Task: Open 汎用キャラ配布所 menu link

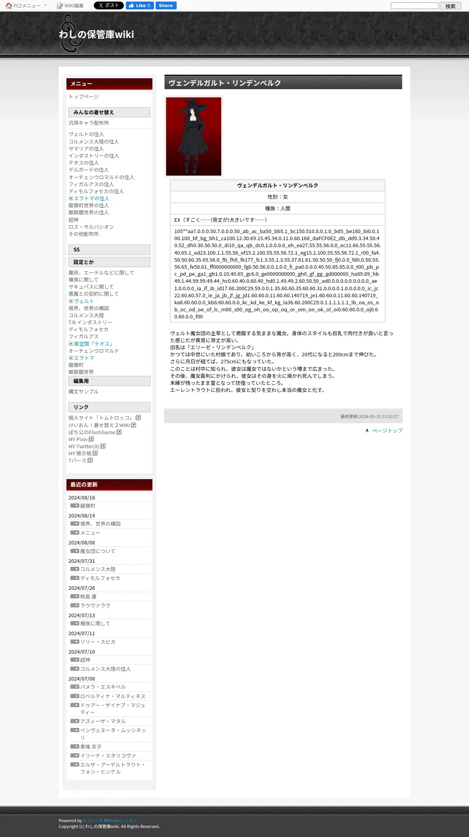Action: [89, 123]
